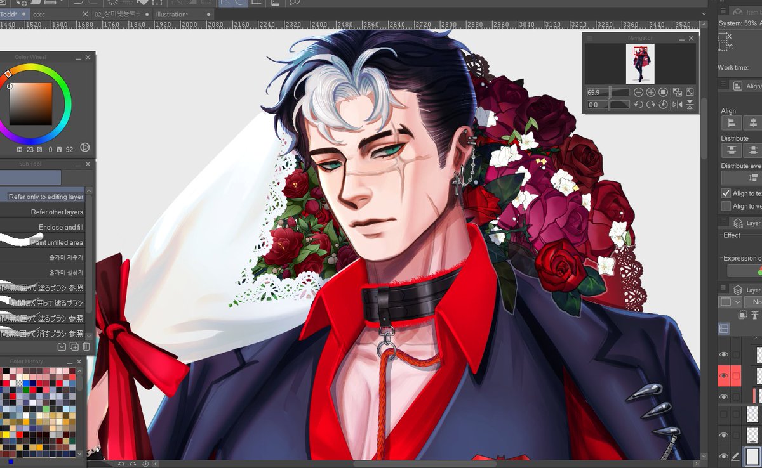Flip canvas vertically in Navigator

690,105
